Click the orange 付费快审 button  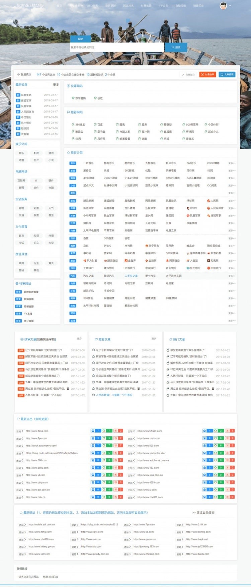coord(207,74)
